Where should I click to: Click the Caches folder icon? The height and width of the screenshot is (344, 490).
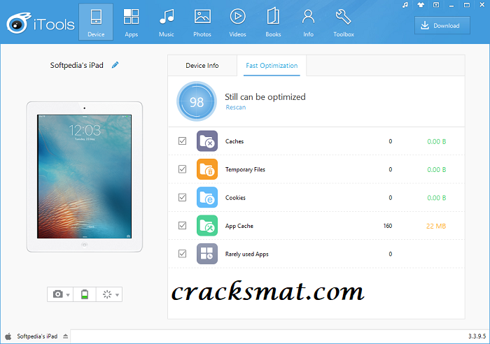pyautogui.click(x=207, y=141)
